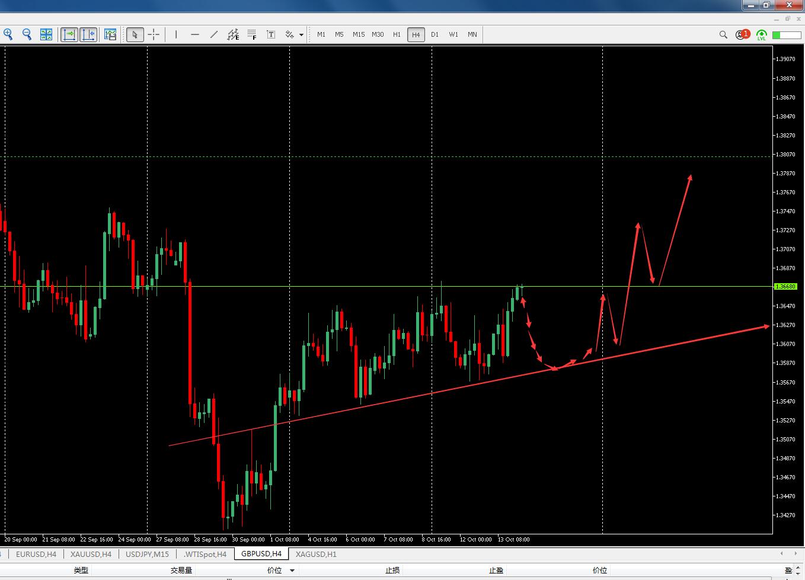The width and height of the screenshot is (805, 580).
Task: Select the cursor arrow tool
Action: 135,34
